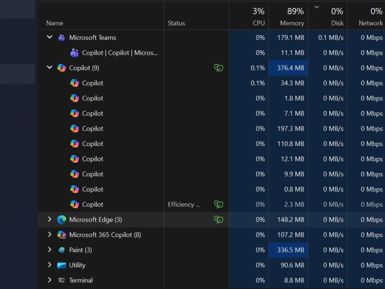
Task: Click the Utility process icon
Action: coord(61,265)
